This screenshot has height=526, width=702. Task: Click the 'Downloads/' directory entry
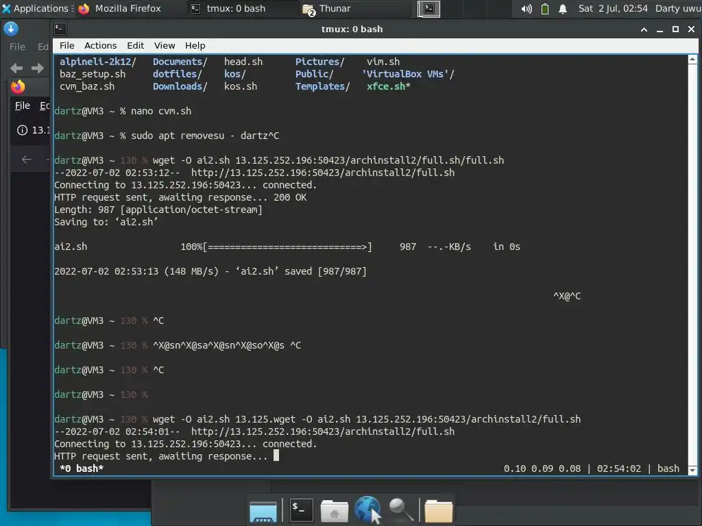(x=180, y=86)
